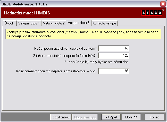
Task: Click the footnote about oba údaje
Action: click(97, 62)
